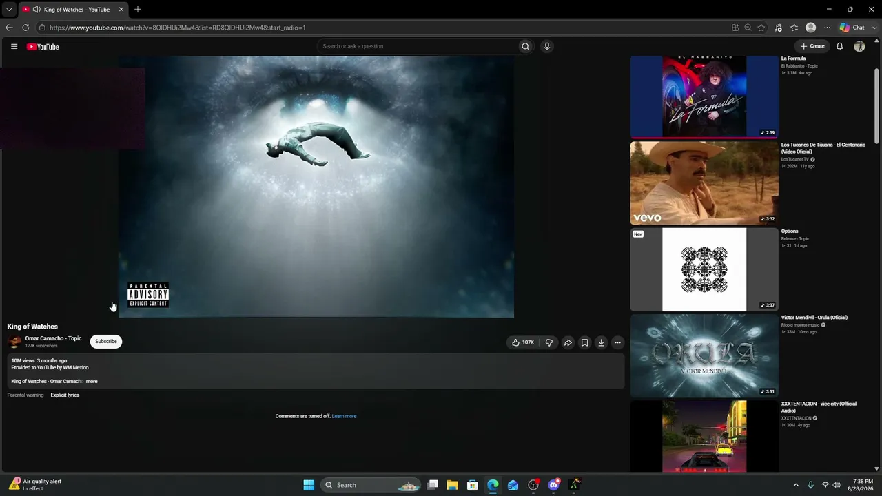
Task: Open browser settings and more menu
Action: tap(827, 28)
